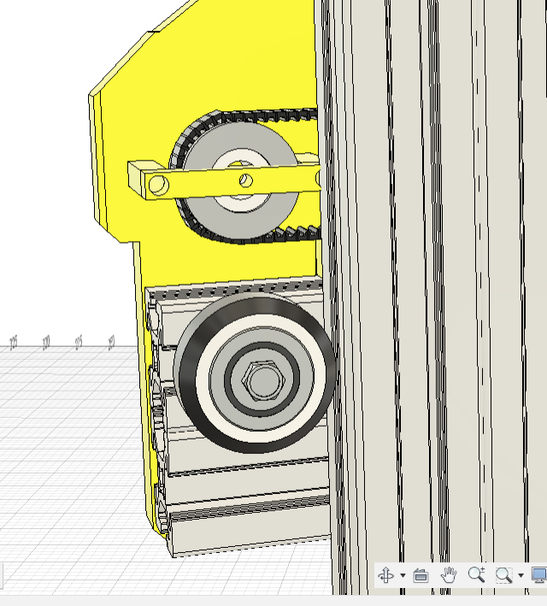The image size is (547, 606).
Task: Activate the Orbit tool icon
Action: (x=386, y=575)
